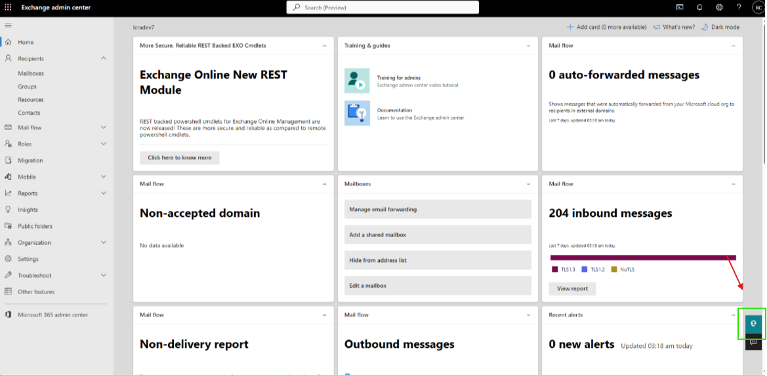Expand the Mail flow section chevron
767x376 pixels.
[103, 128]
